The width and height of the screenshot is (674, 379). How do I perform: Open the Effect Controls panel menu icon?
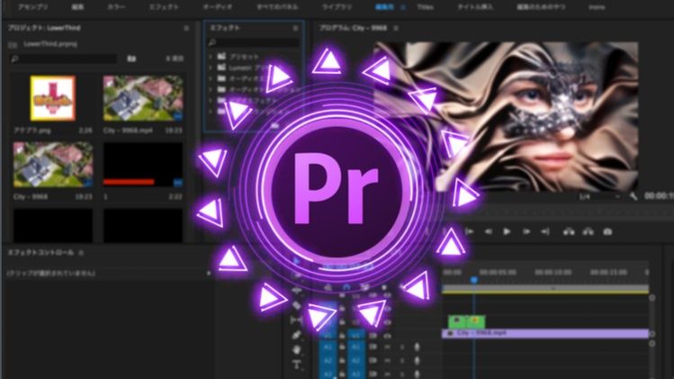[x=81, y=253]
